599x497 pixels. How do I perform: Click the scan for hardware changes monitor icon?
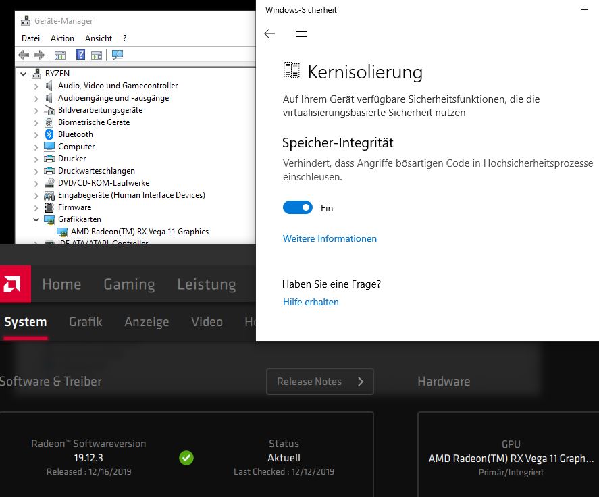click(x=118, y=55)
